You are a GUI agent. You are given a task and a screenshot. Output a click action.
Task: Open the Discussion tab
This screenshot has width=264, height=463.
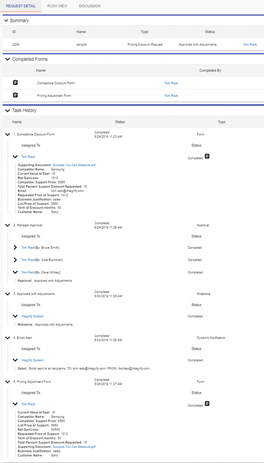point(90,6)
